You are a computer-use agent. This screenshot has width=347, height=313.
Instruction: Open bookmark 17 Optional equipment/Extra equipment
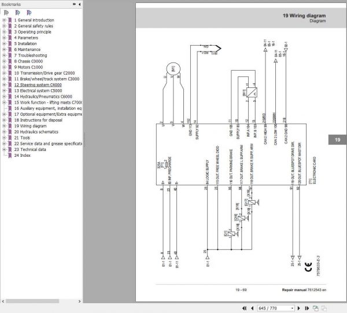click(48, 114)
